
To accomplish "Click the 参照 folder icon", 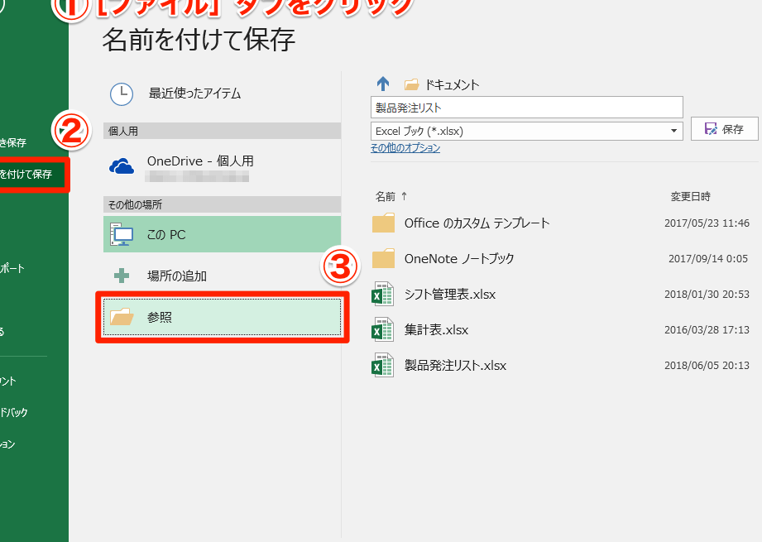I will coord(122,317).
